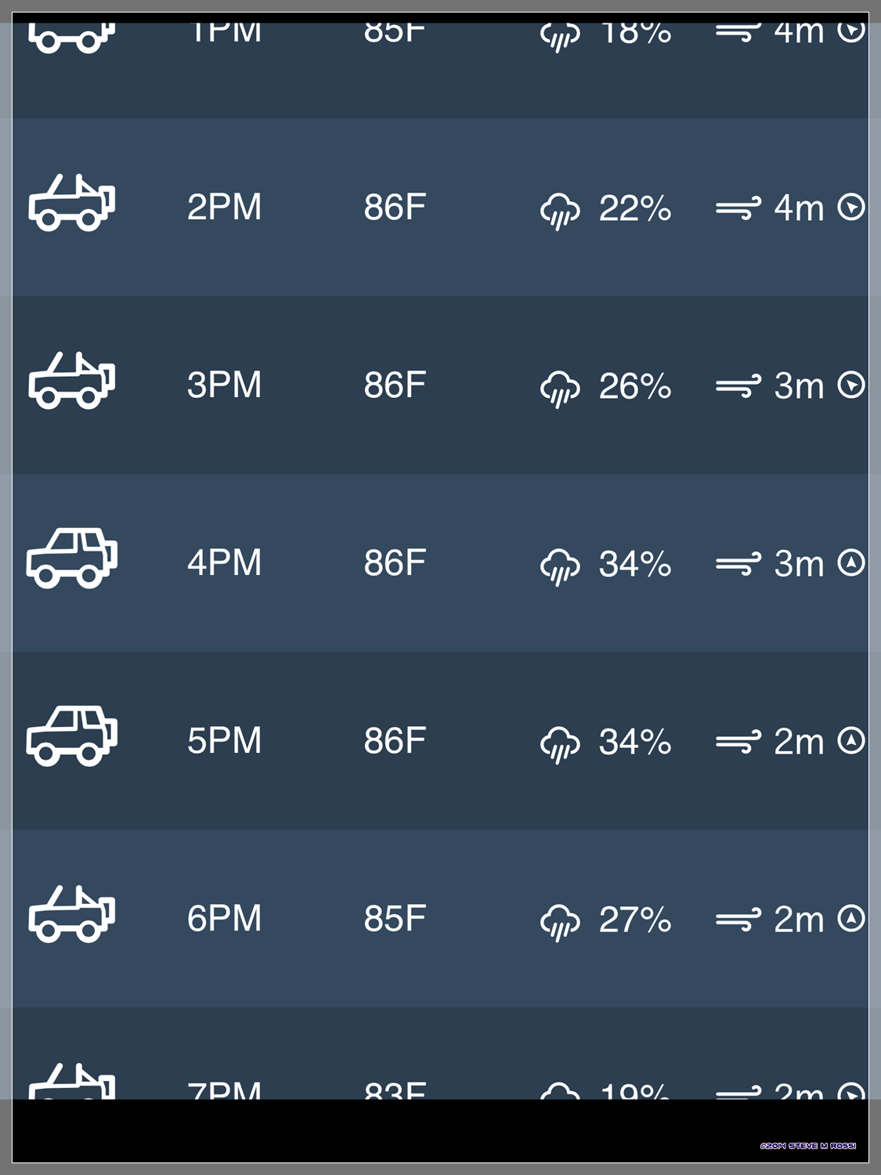This screenshot has width=881, height=1175.
Task: Select the 2PM time label
Action: click(224, 208)
